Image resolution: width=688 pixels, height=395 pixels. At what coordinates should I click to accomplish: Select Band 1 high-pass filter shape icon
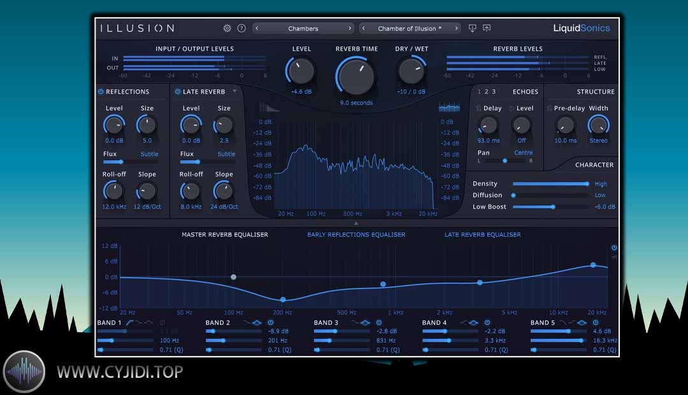tap(130, 322)
